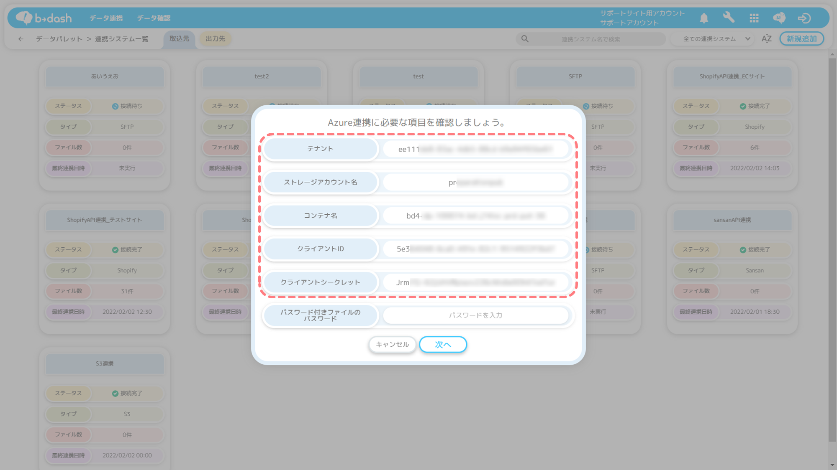
Task: Focus the パスワードを入力 field
Action: click(475, 315)
